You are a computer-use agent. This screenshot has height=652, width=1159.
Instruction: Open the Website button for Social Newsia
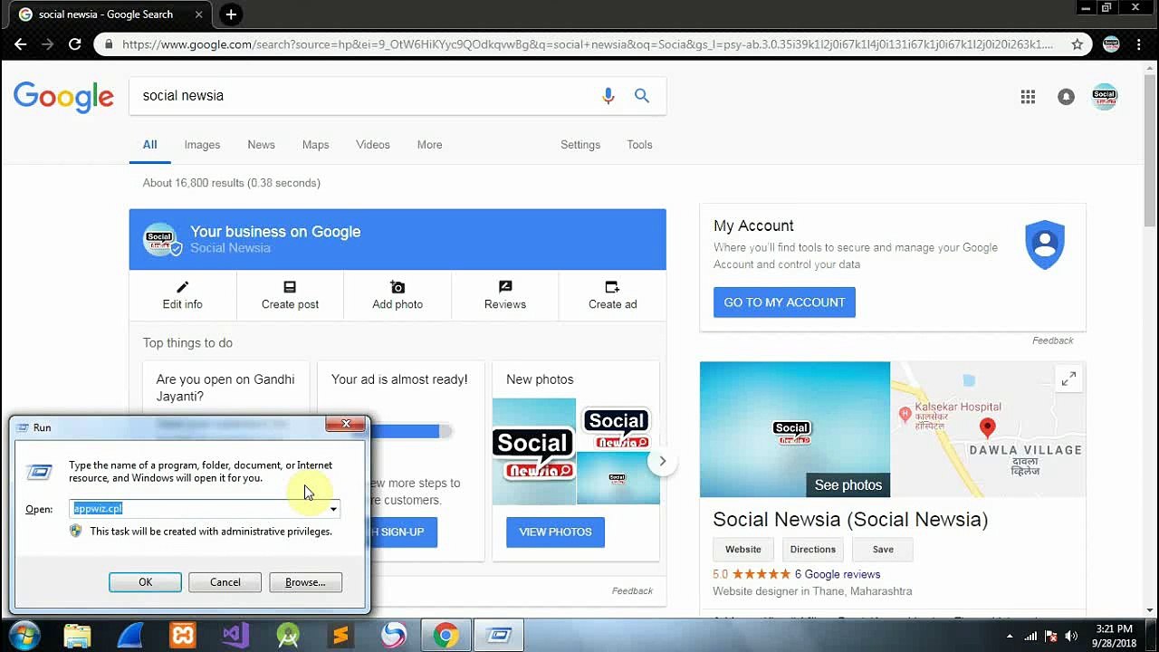(743, 550)
